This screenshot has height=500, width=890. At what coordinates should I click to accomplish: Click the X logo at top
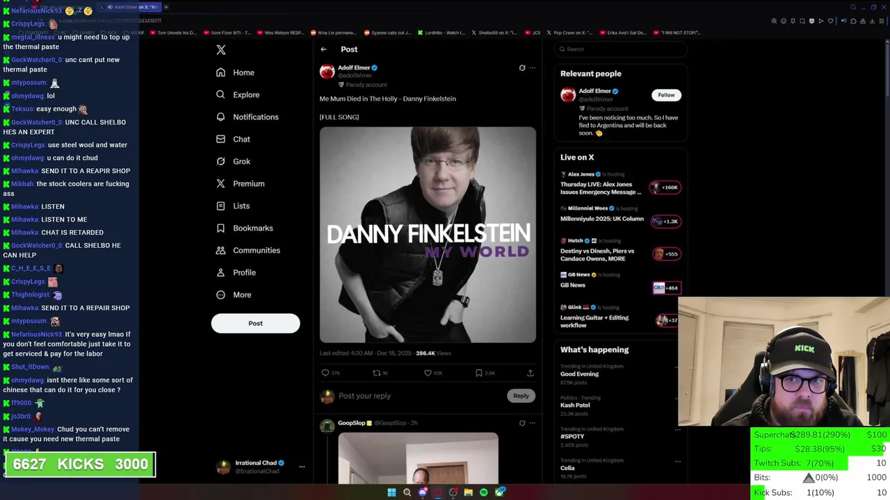[x=221, y=49]
